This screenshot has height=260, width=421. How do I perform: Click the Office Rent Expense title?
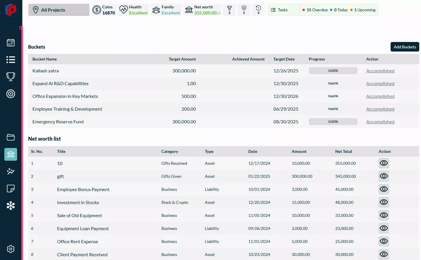pos(78,241)
